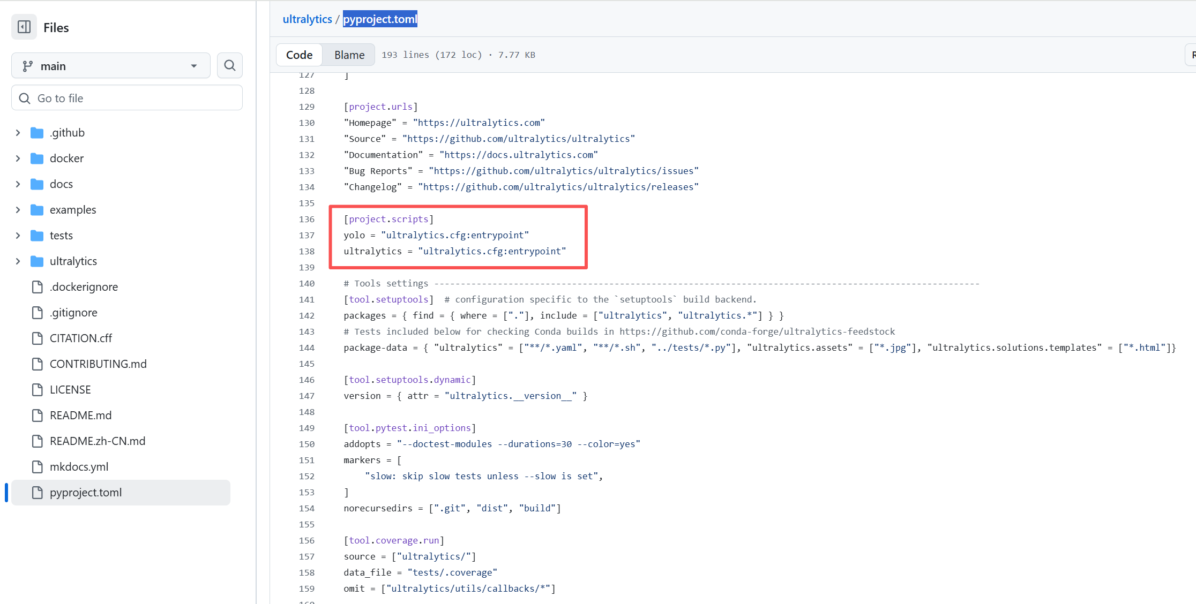The width and height of the screenshot is (1196, 604).
Task: Open CONTRIBUTING.md from the file list
Action: coord(98,364)
